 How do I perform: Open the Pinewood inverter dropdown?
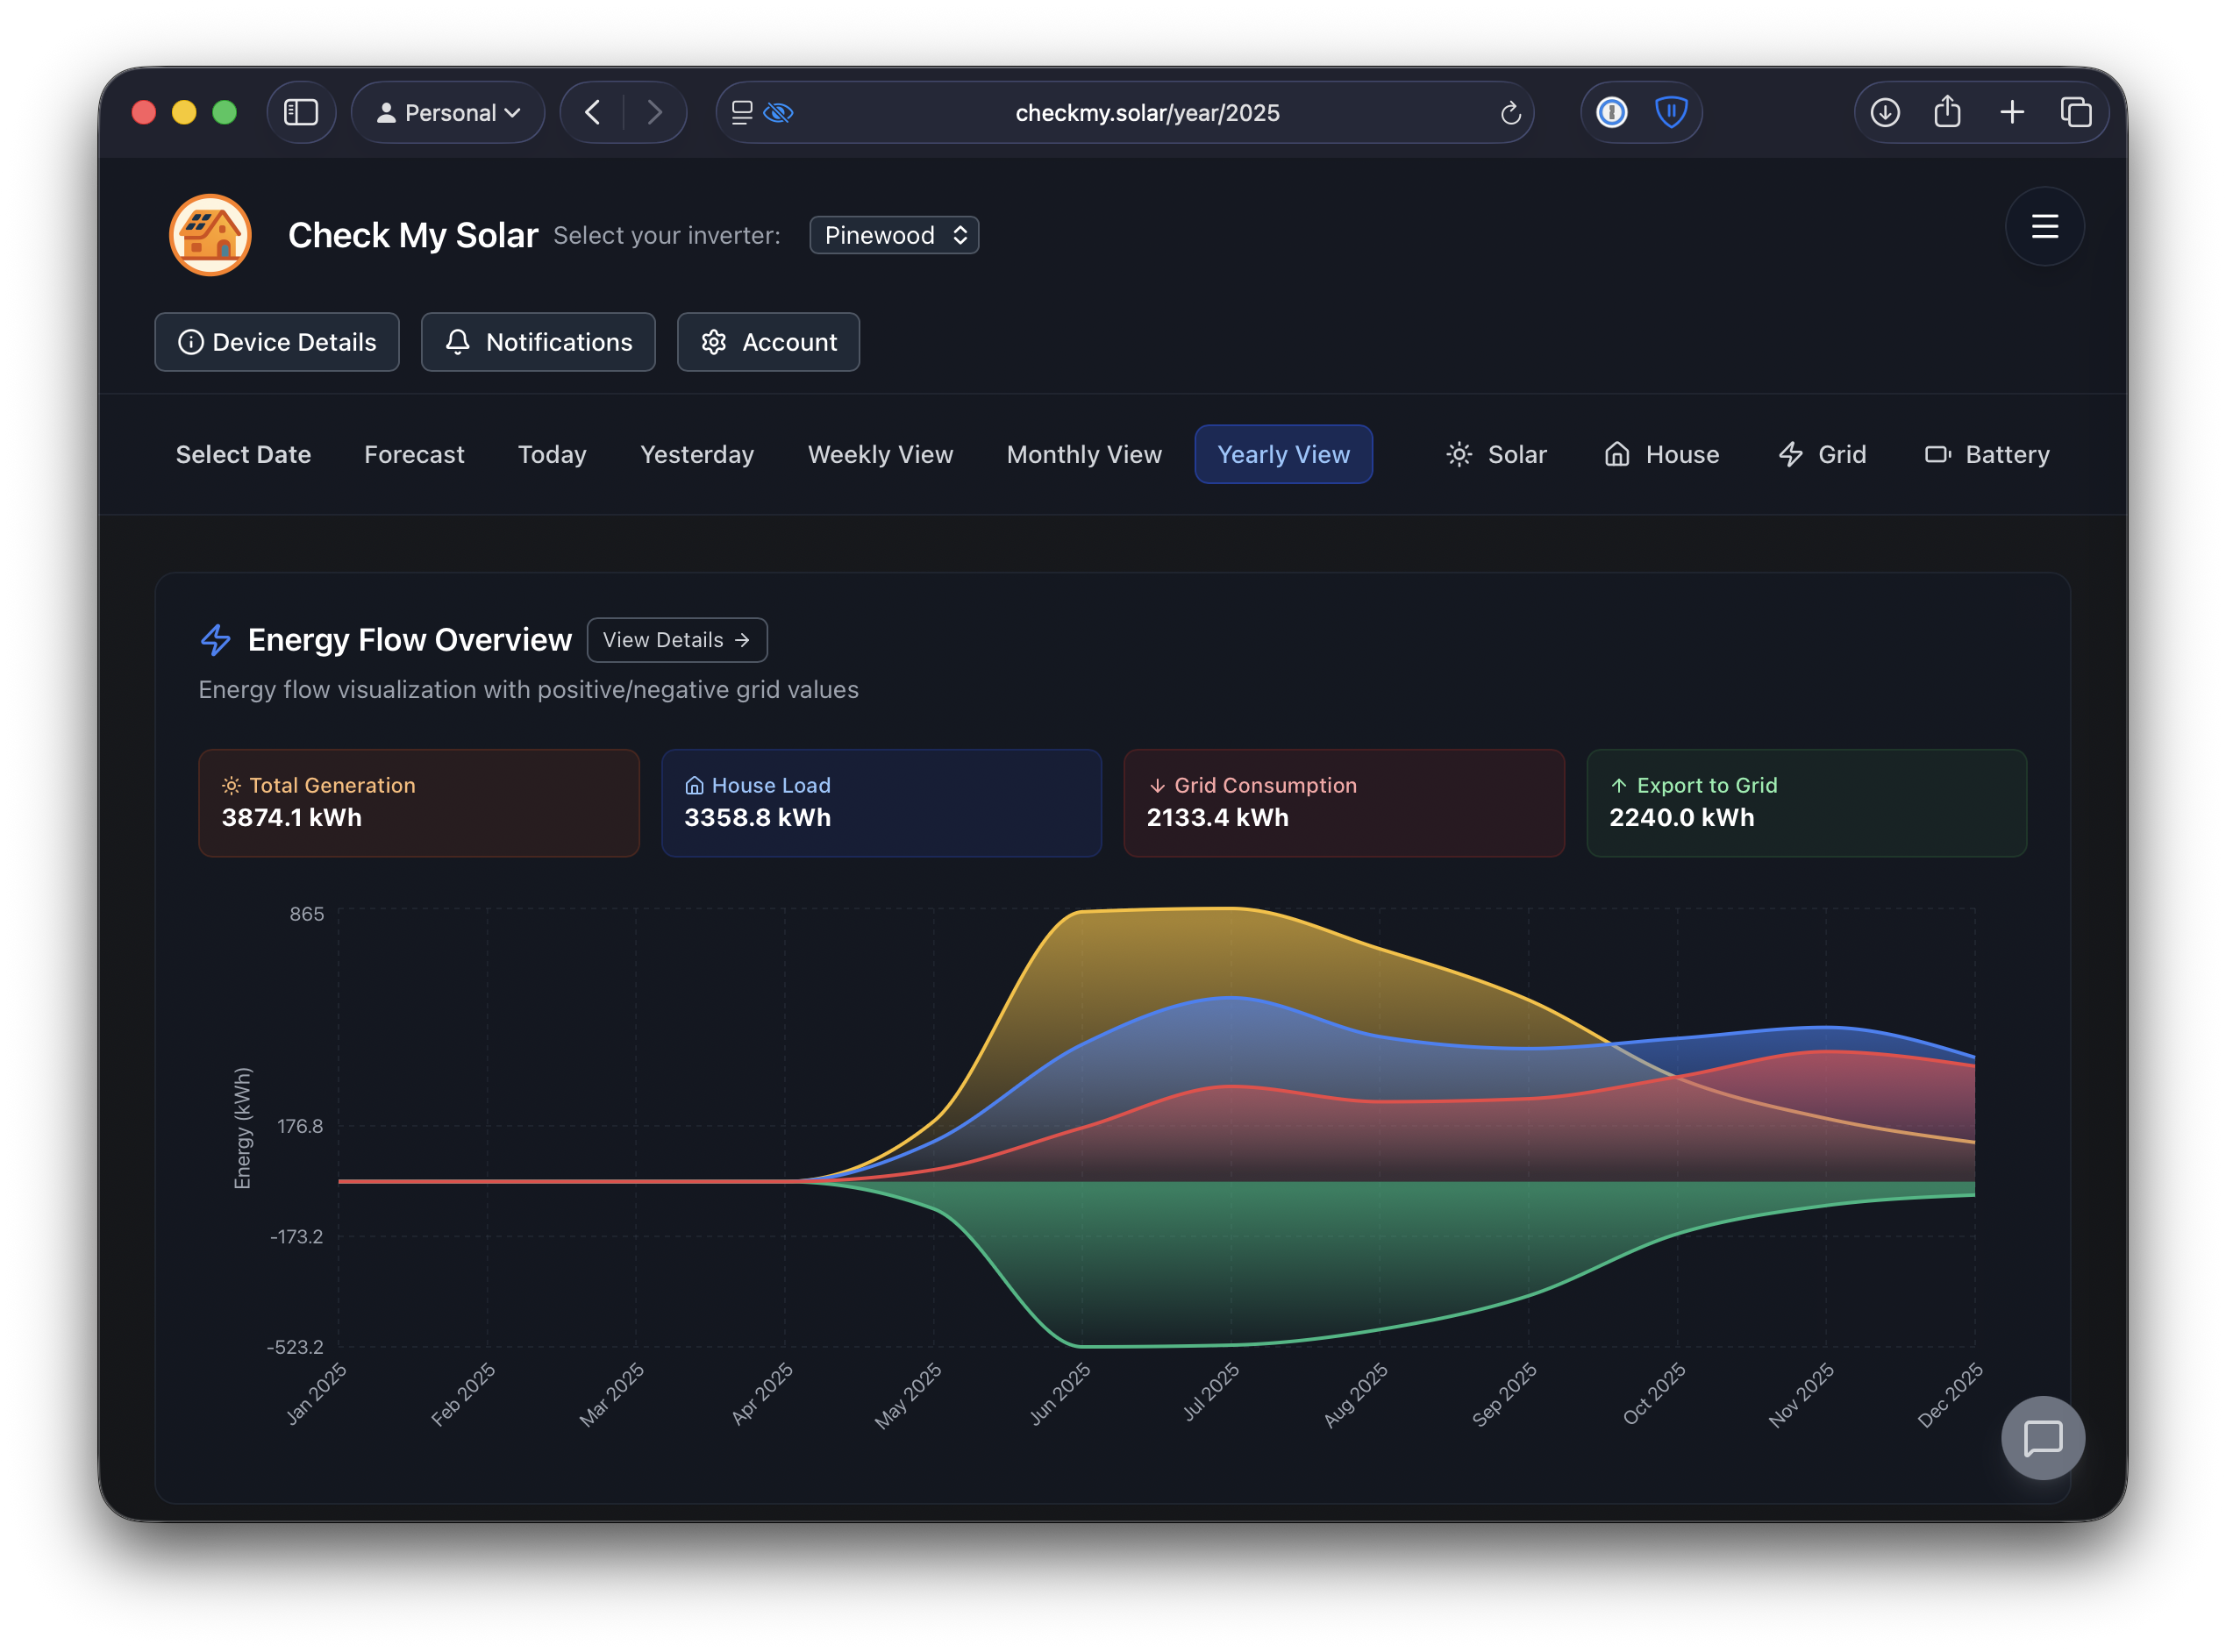(x=894, y=235)
